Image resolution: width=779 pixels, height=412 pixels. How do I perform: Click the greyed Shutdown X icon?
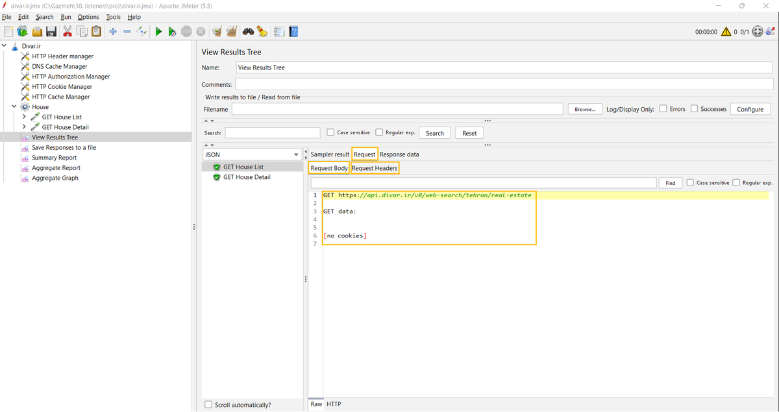(201, 31)
